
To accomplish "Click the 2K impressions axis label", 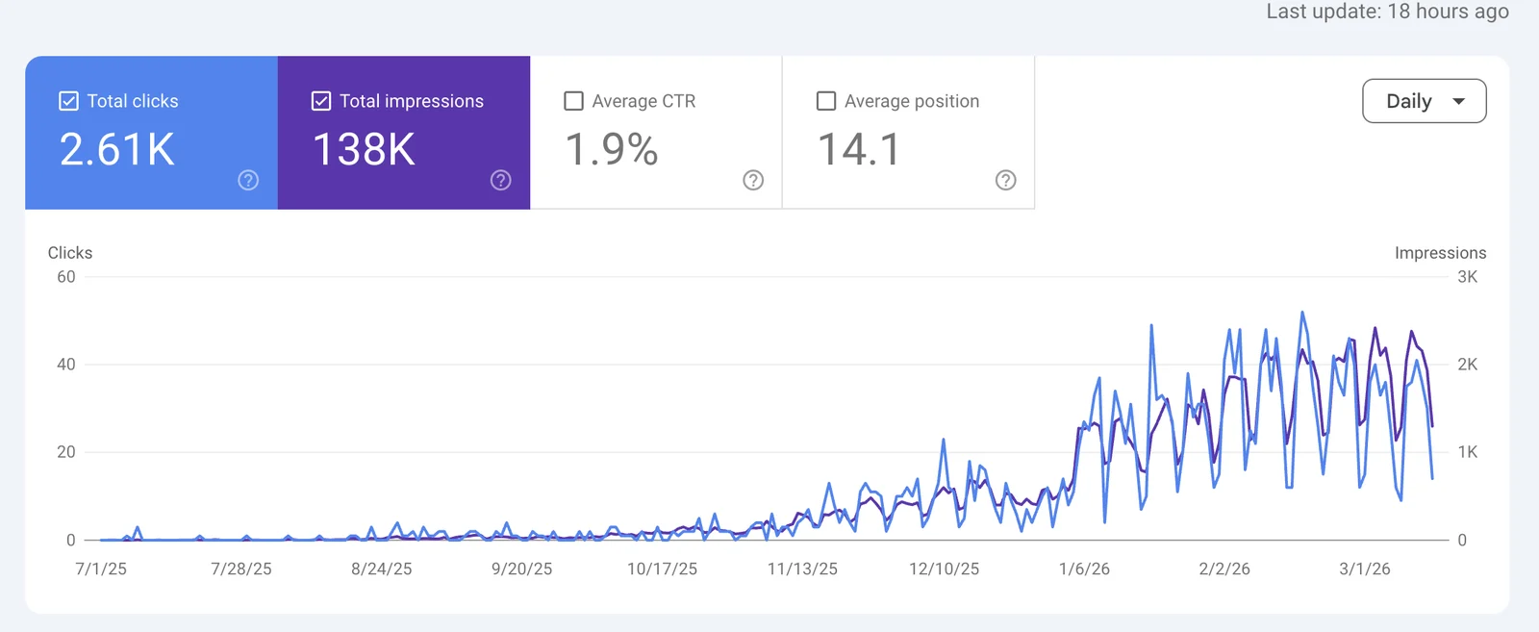I will [1468, 365].
